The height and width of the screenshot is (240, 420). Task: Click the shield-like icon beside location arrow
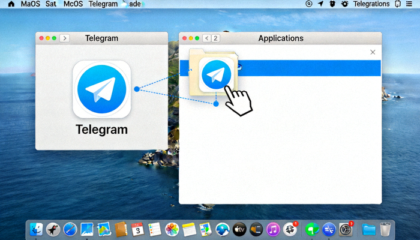click(x=332, y=4)
